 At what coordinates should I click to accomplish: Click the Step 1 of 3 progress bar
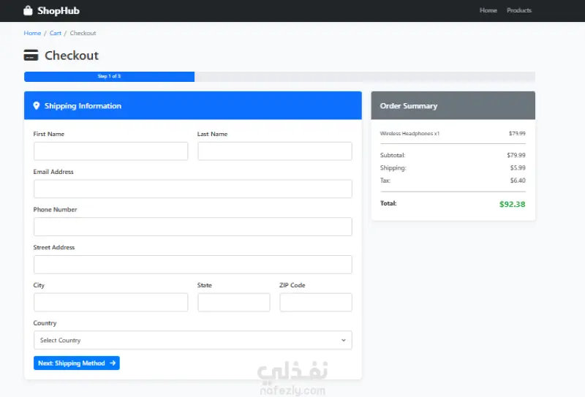click(x=109, y=77)
